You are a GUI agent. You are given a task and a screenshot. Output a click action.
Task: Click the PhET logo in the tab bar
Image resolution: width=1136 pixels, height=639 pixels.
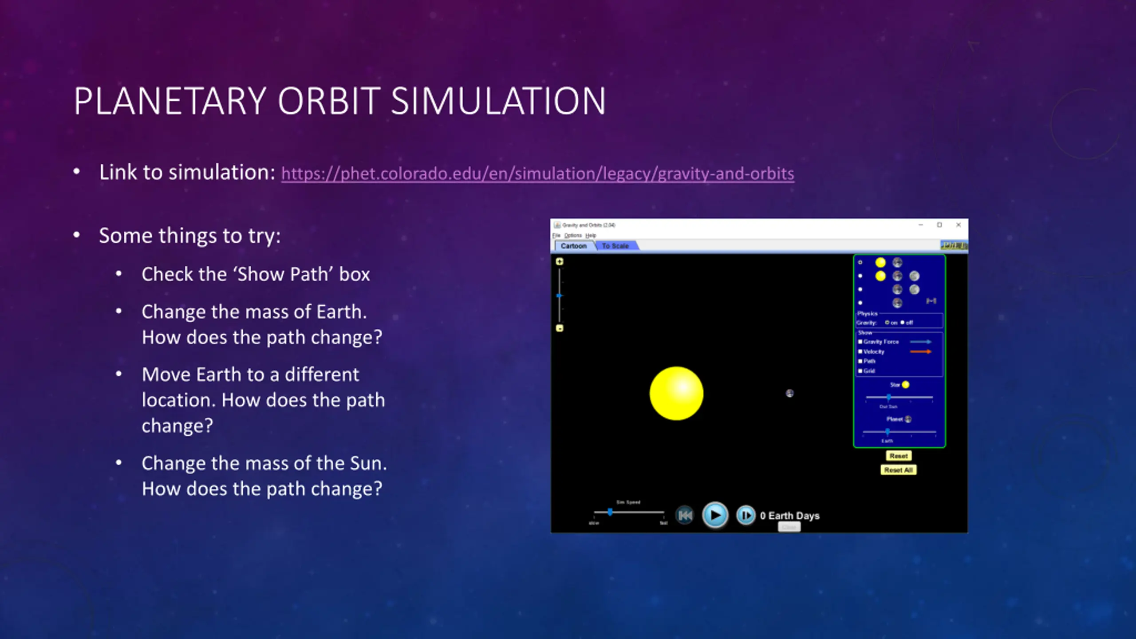[x=954, y=245]
